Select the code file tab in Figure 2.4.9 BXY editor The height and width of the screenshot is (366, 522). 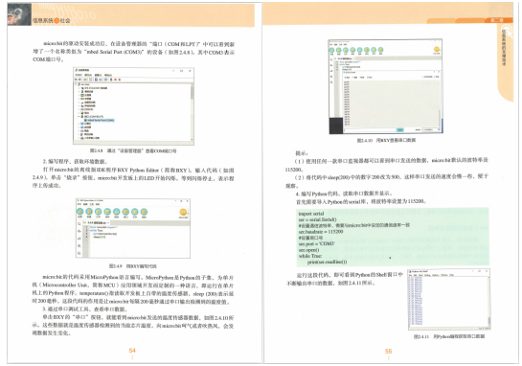click(97, 222)
